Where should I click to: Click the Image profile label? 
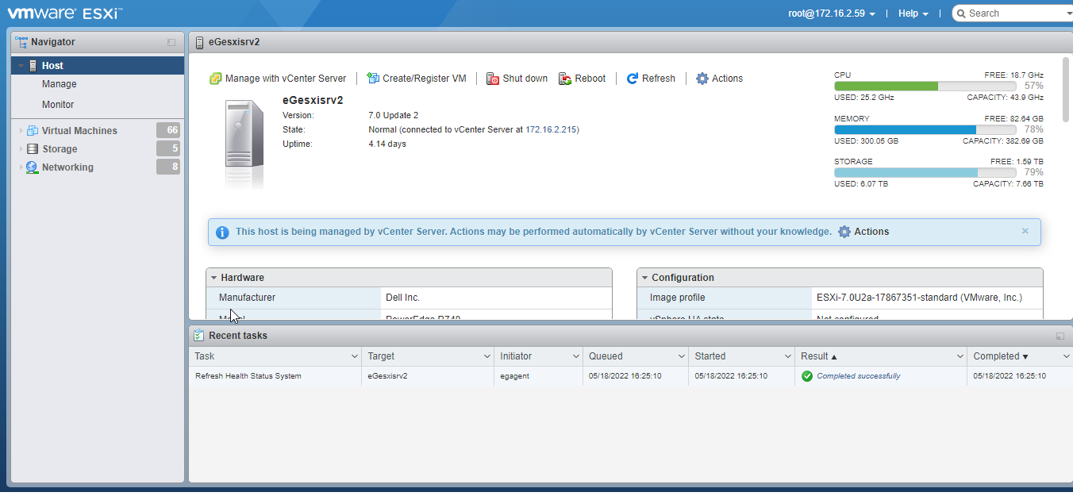coord(678,298)
